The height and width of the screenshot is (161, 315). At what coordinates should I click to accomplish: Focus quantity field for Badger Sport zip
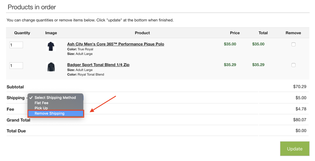coord(16,65)
